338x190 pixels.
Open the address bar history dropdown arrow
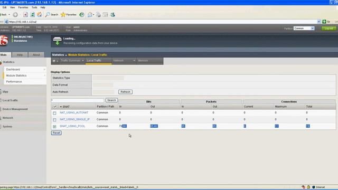[x=319, y=22]
